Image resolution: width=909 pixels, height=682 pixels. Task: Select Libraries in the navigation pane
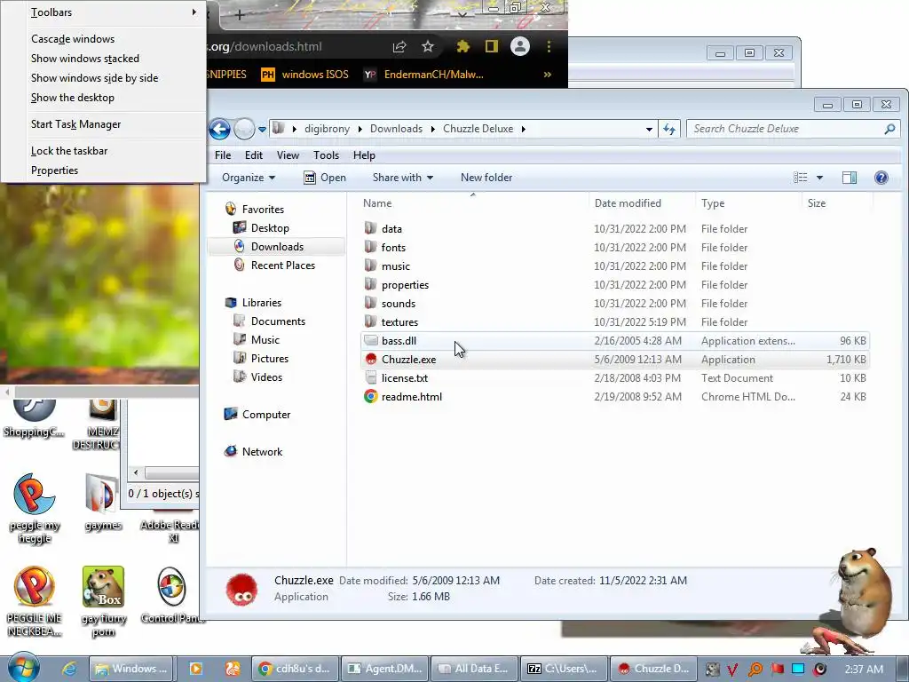coord(262,303)
